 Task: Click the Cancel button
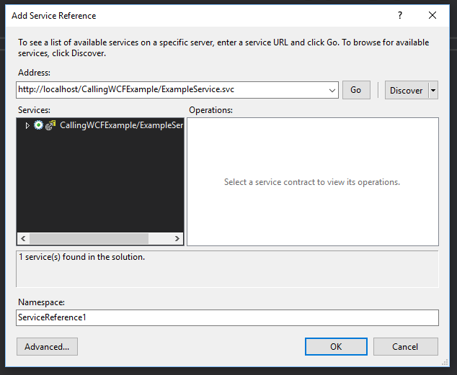coord(405,346)
